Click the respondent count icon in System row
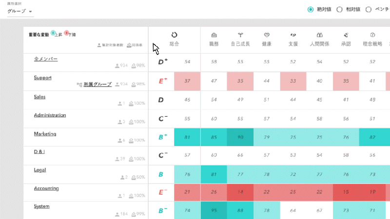The width and height of the screenshot is (390, 219). 117,214
